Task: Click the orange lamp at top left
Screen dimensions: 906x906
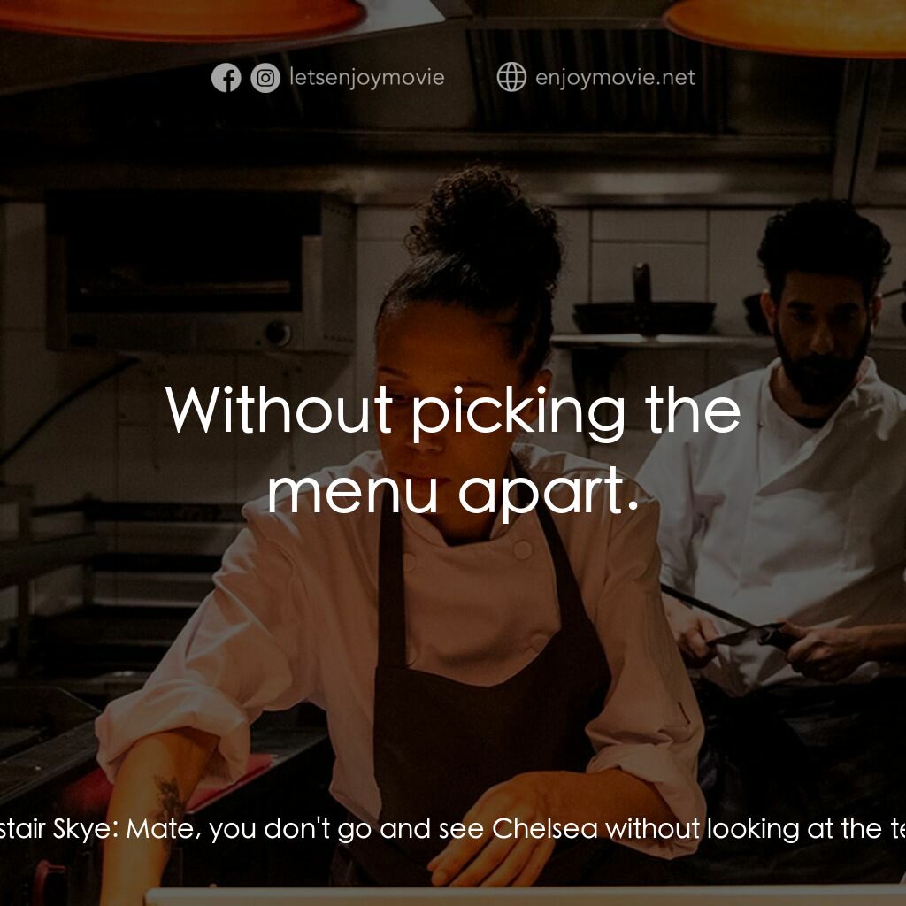Action: 182,16
